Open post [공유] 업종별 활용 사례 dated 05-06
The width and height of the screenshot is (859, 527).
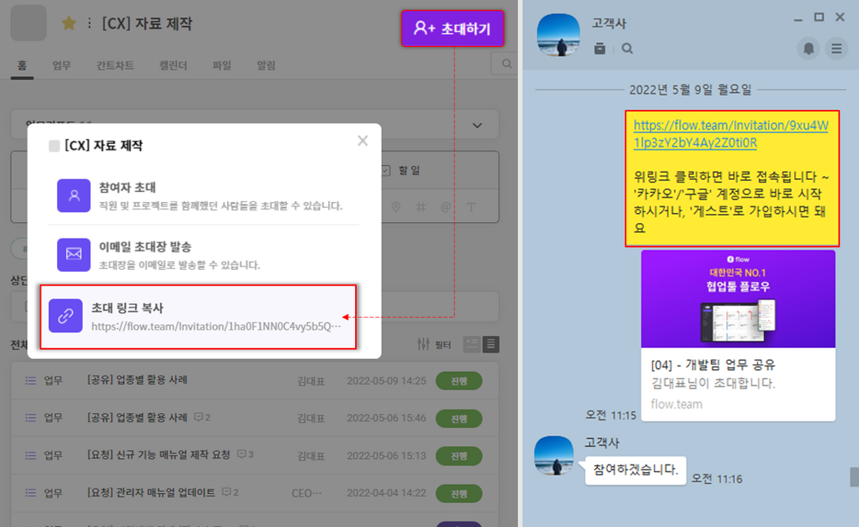138,418
